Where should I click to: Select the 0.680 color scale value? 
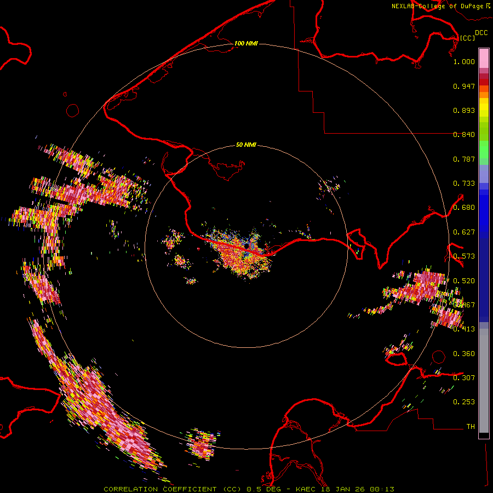pyautogui.click(x=464, y=208)
